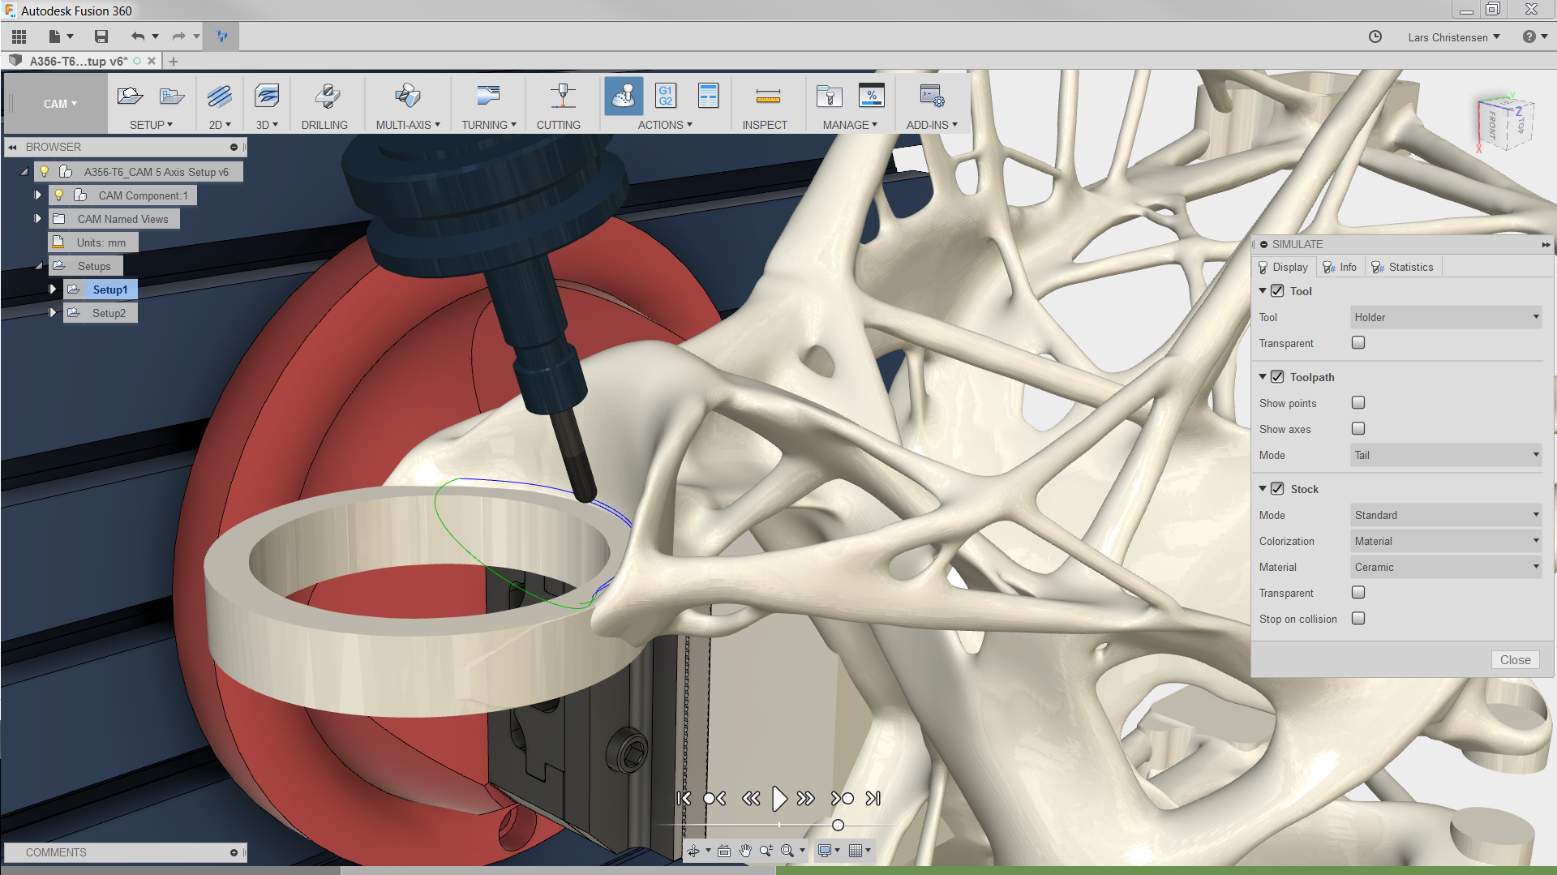Open the Scripts and Add-Ins icon
This screenshot has height=875, width=1557.
click(x=932, y=96)
